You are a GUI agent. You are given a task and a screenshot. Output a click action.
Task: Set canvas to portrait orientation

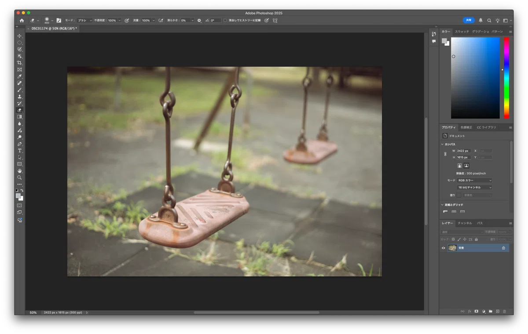(460, 166)
